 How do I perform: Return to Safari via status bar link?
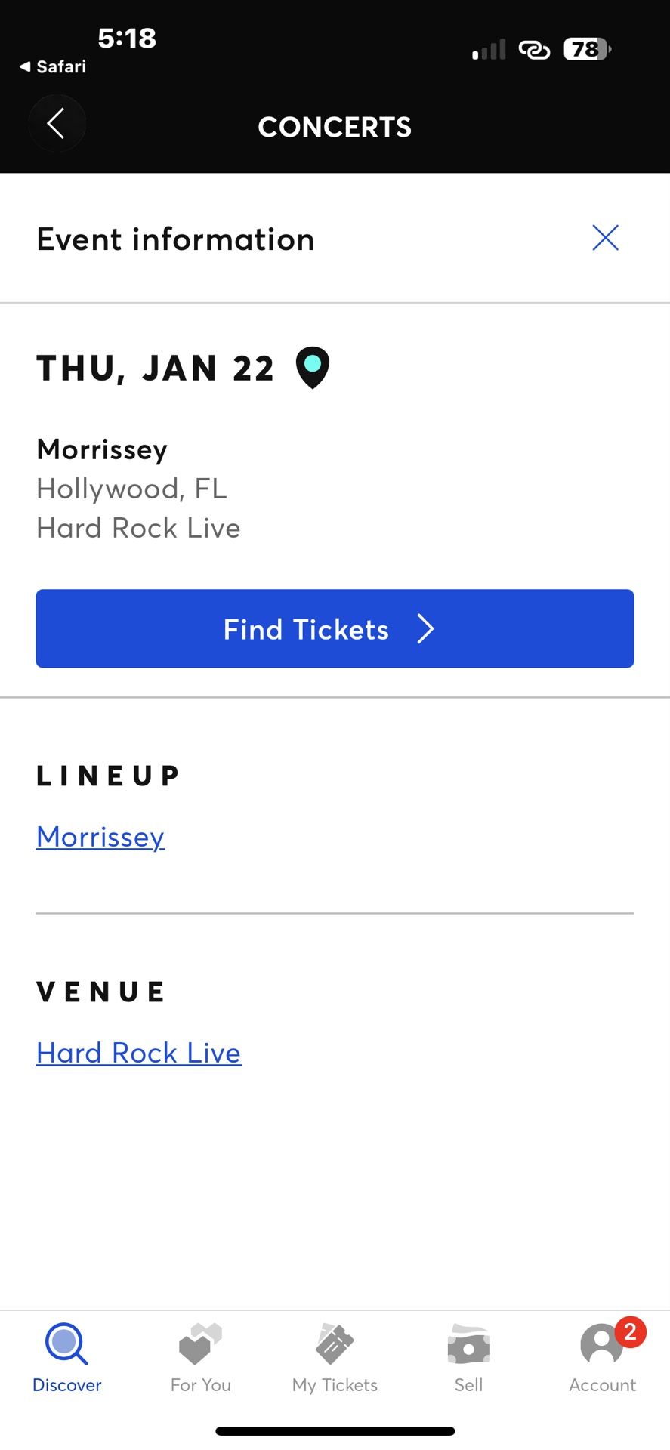53,66
